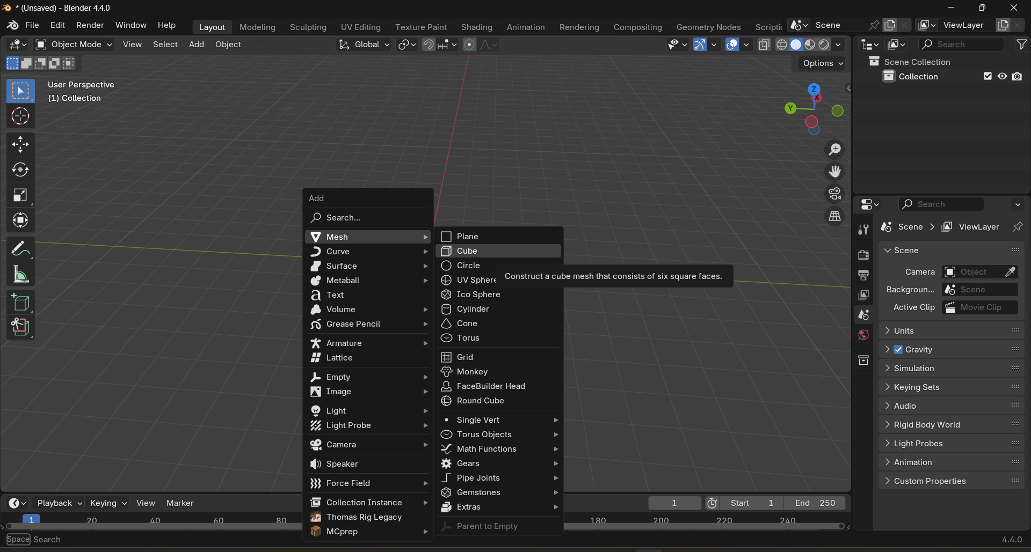The image size is (1031, 552).
Task: Toggle Collection exclude checkbox in outliner
Action: 988,77
